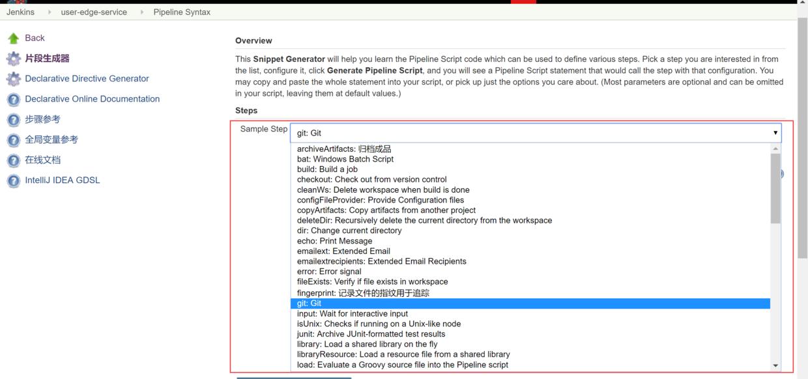The width and height of the screenshot is (808, 379).
Task: Open the Declarative Directive Generator page
Action: tap(86, 78)
